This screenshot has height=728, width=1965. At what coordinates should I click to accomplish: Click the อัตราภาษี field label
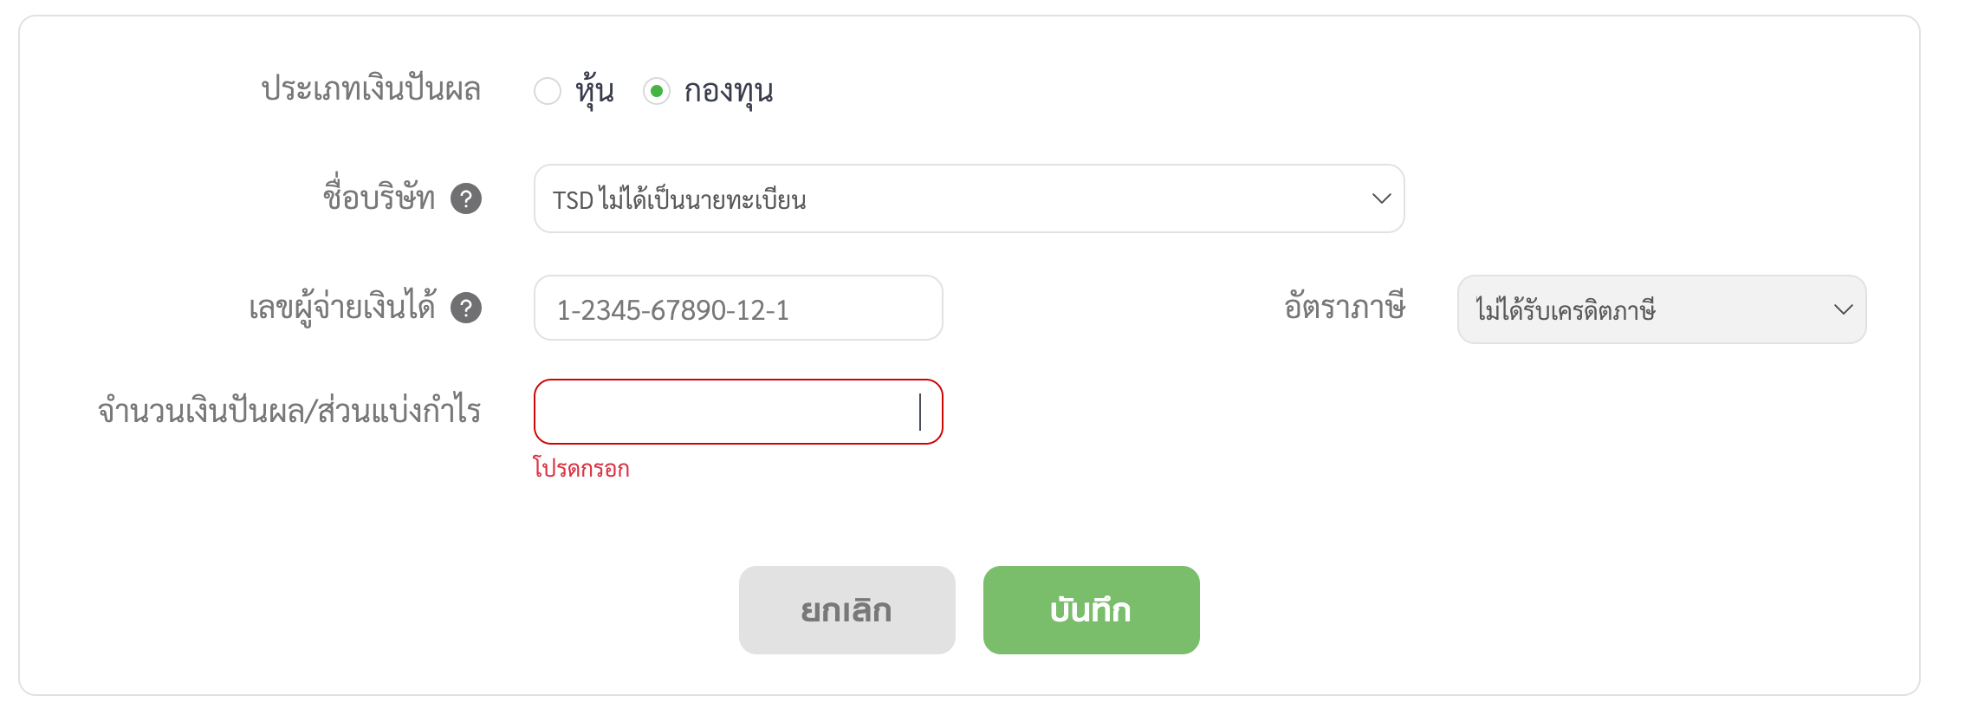click(x=1345, y=306)
